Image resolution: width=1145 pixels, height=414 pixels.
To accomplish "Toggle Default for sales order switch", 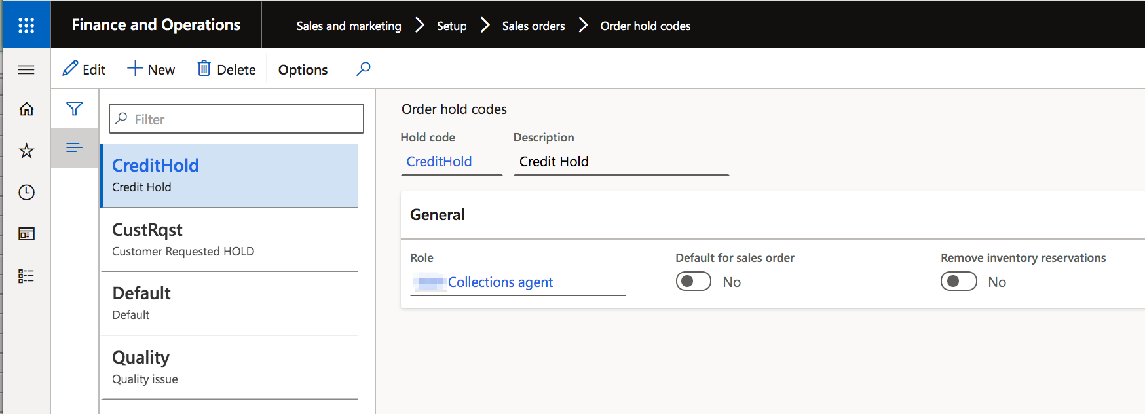I will pos(694,281).
